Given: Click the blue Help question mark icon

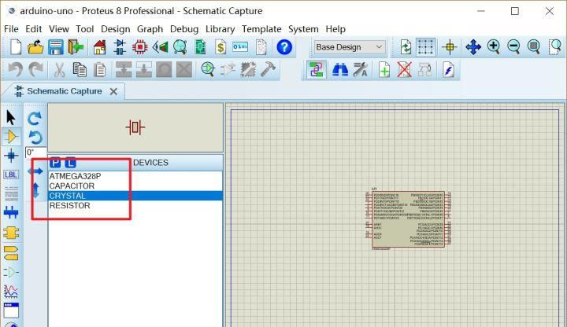Looking at the screenshot, I should [284, 47].
